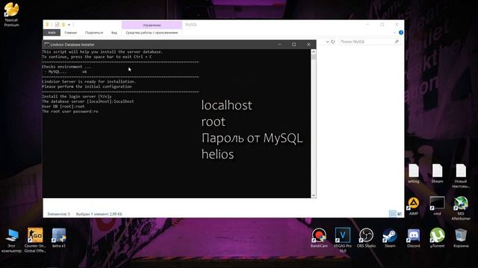Click the Explorer help icon
Image resolution: width=478 pixels, height=268 pixels.
[401, 33]
